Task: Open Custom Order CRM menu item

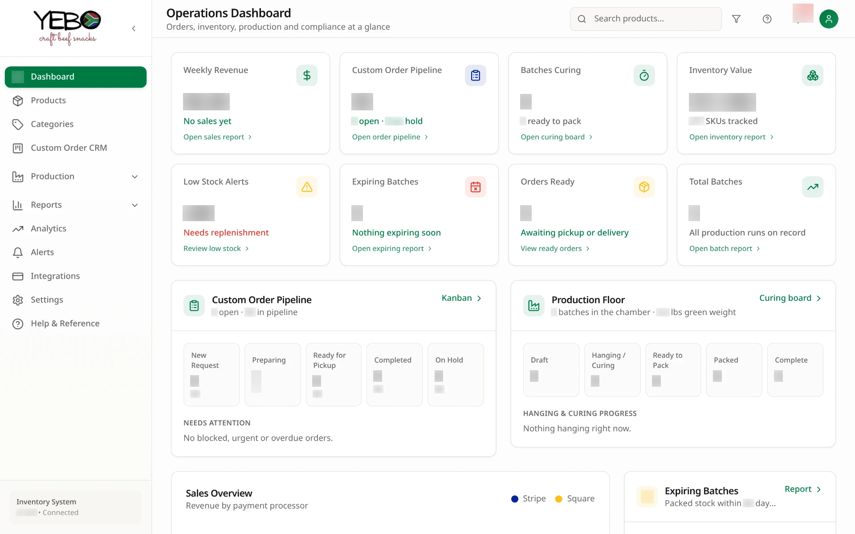Action: (76, 148)
